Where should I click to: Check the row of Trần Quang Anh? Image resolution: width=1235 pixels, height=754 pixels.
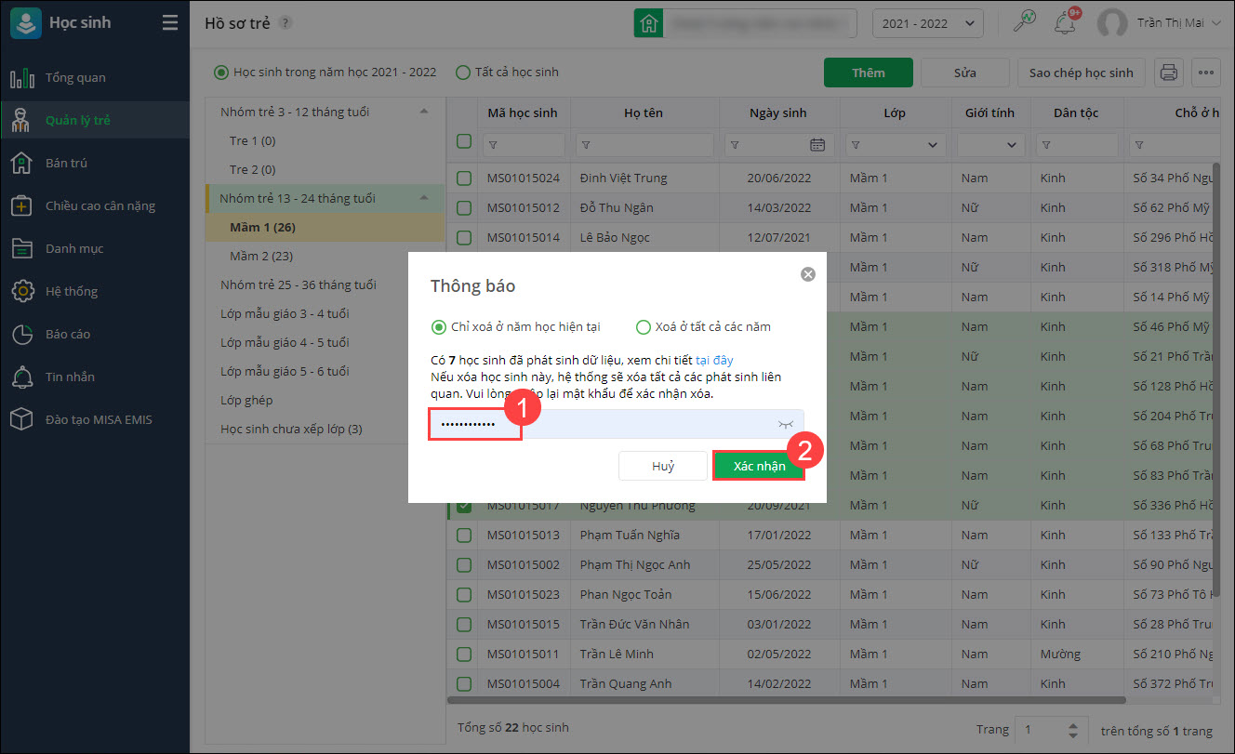point(464,683)
